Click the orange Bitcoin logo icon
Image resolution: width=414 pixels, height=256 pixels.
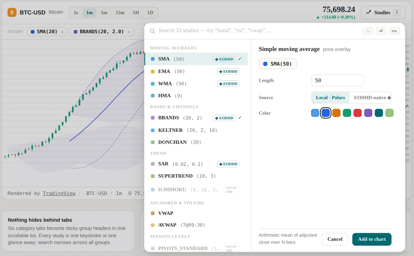[x=12, y=13]
